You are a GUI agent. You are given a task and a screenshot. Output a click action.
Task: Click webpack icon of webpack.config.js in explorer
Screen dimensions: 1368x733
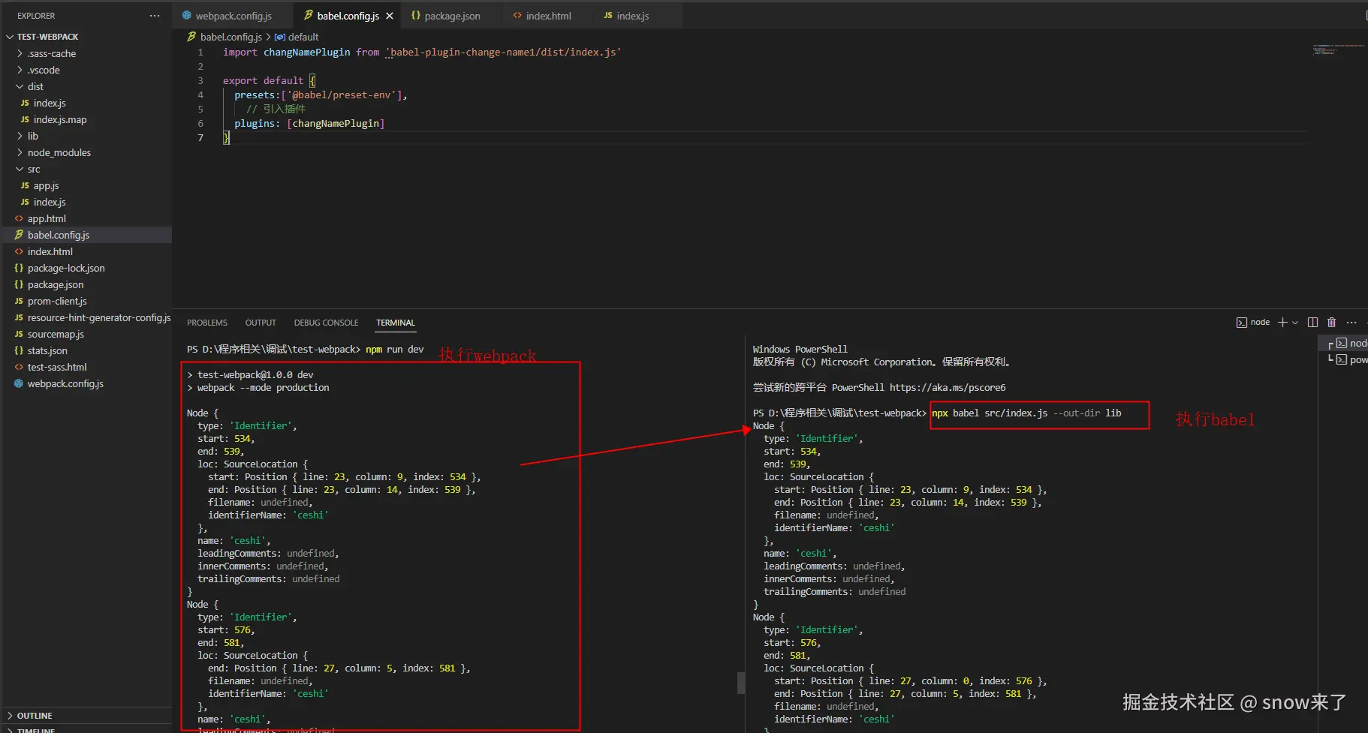pos(19,383)
